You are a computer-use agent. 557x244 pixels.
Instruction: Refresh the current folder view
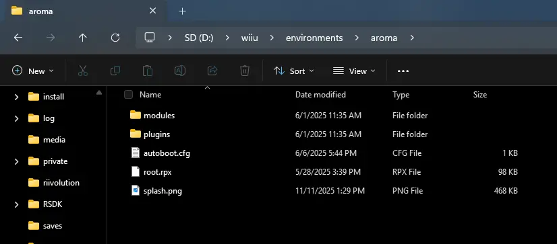(115, 38)
